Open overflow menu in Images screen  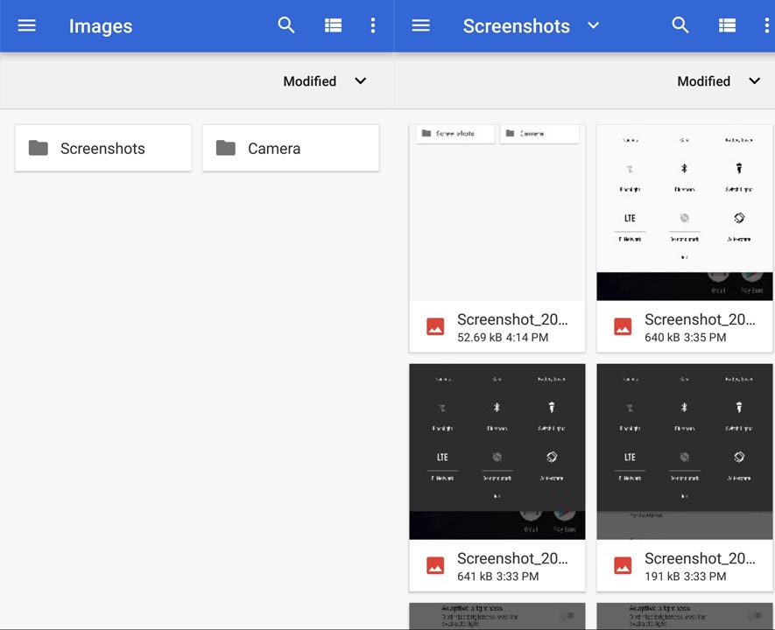pos(373,25)
